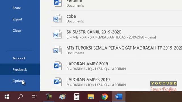Click the Word icon on the taskbar
182x102 pixels.
point(119,97)
